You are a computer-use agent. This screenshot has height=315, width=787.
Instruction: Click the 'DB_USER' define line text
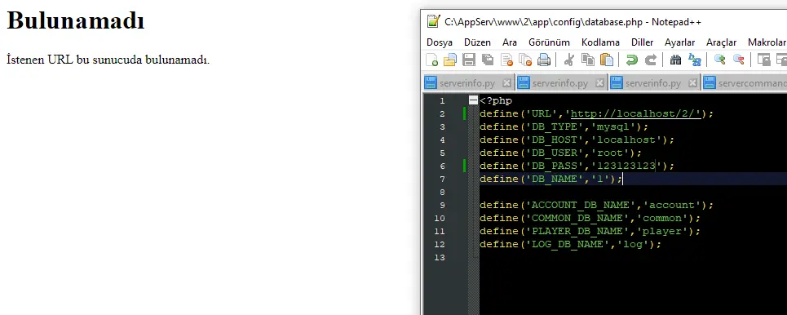[560, 153]
